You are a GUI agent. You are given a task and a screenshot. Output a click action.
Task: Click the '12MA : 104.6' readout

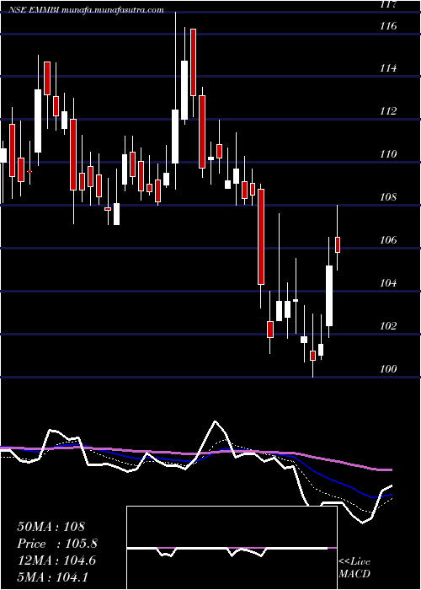pyautogui.click(x=56, y=560)
